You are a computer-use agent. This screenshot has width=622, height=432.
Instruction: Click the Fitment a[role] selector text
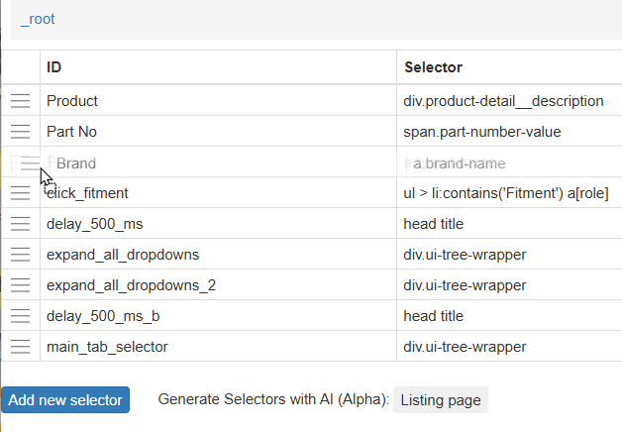505,193
